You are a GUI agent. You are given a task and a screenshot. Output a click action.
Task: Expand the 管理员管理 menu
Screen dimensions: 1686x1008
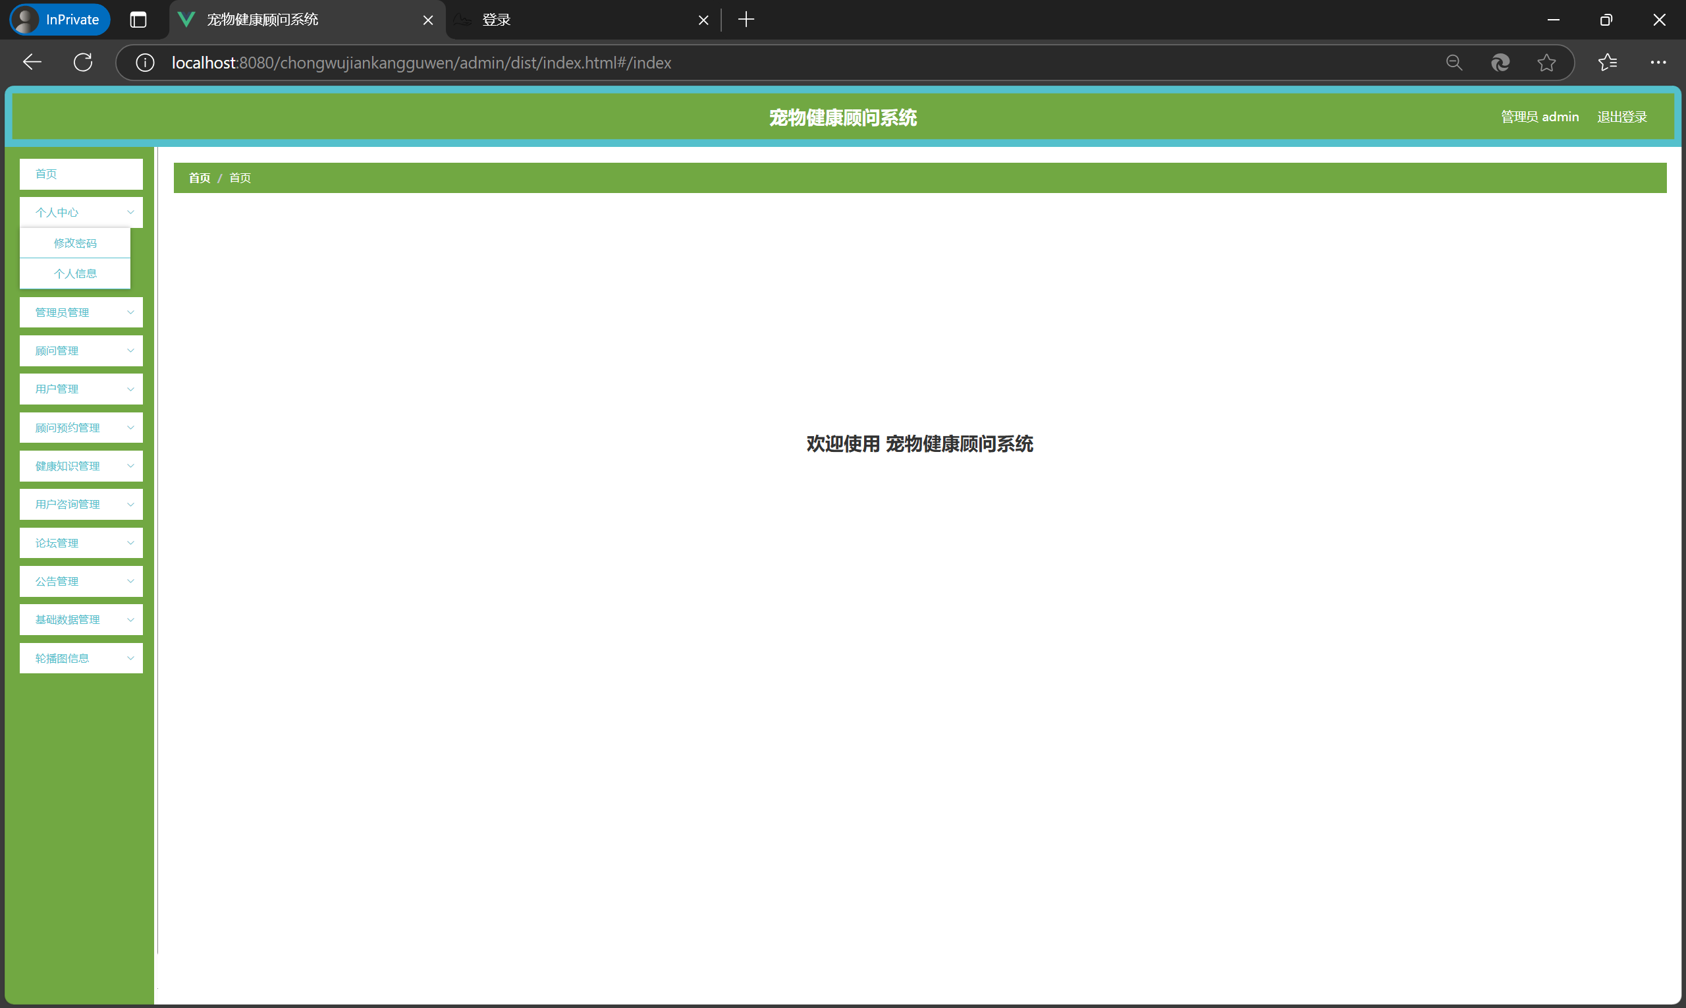(x=81, y=312)
